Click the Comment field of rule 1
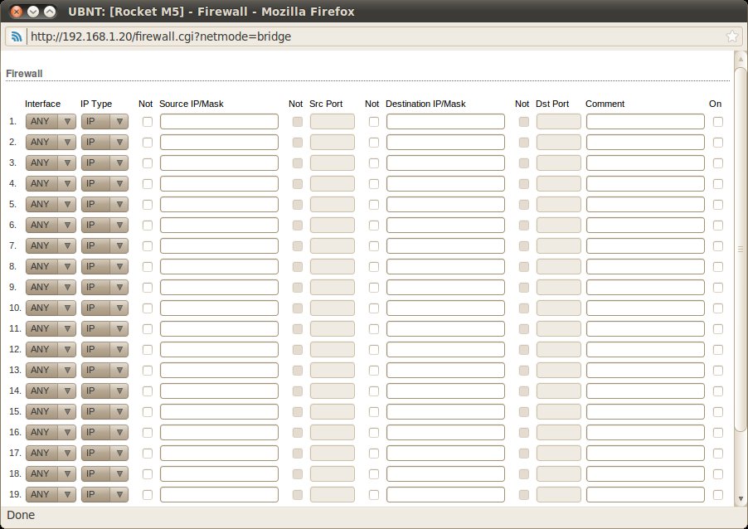This screenshot has height=529, width=748. [x=645, y=122]
